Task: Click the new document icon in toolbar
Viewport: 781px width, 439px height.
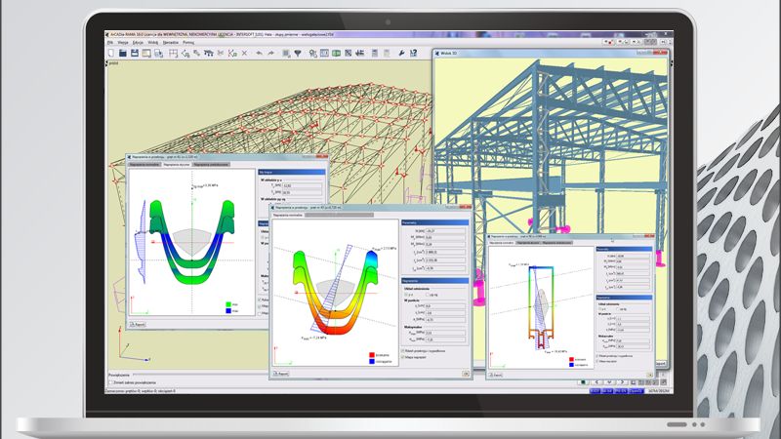Action: [x=110, y=53]
